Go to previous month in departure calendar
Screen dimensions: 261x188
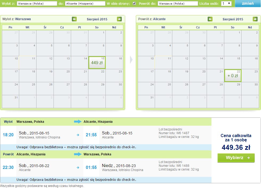click(74, 19)
